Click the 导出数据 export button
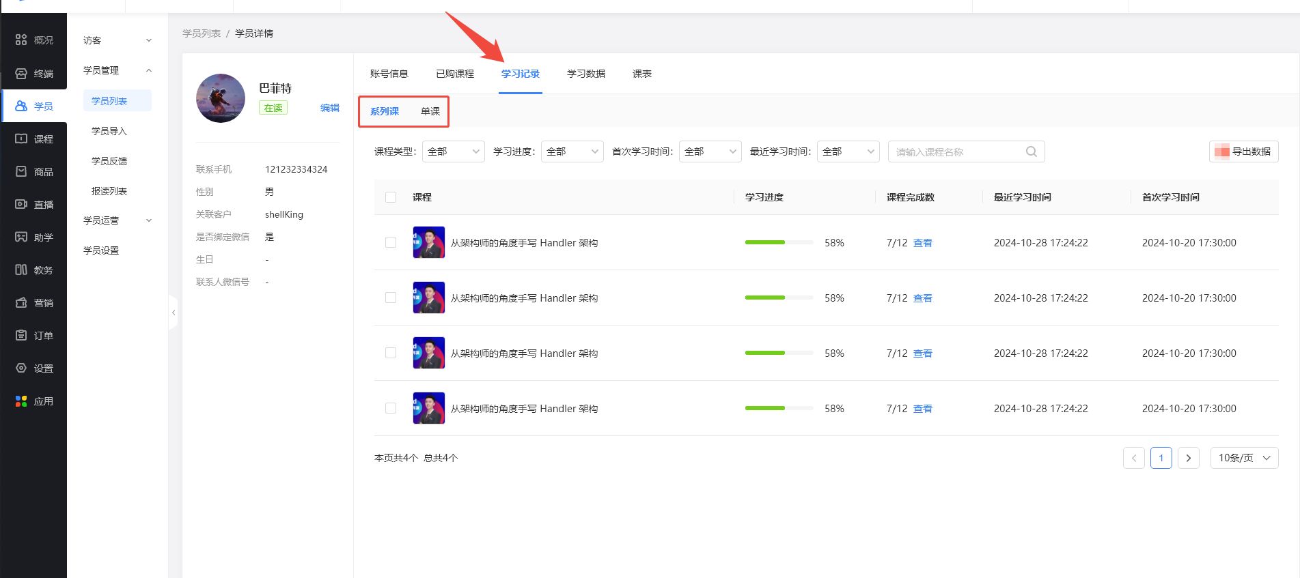This screenshot has width=1300, height=578. click(1243, 151)
